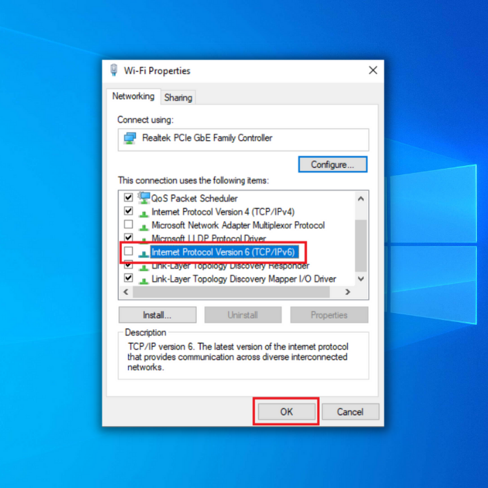Select the QoS Packet Scheduler item text
The image size is (488, 488).
195,198
